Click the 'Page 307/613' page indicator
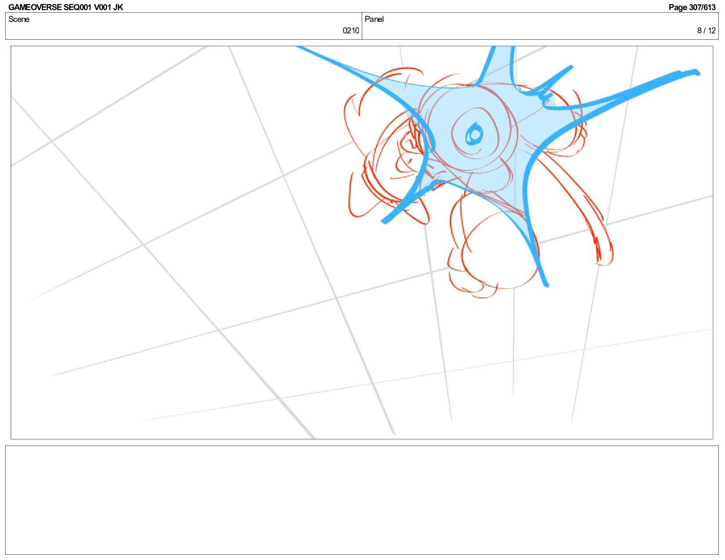 (x=692, y=7)
